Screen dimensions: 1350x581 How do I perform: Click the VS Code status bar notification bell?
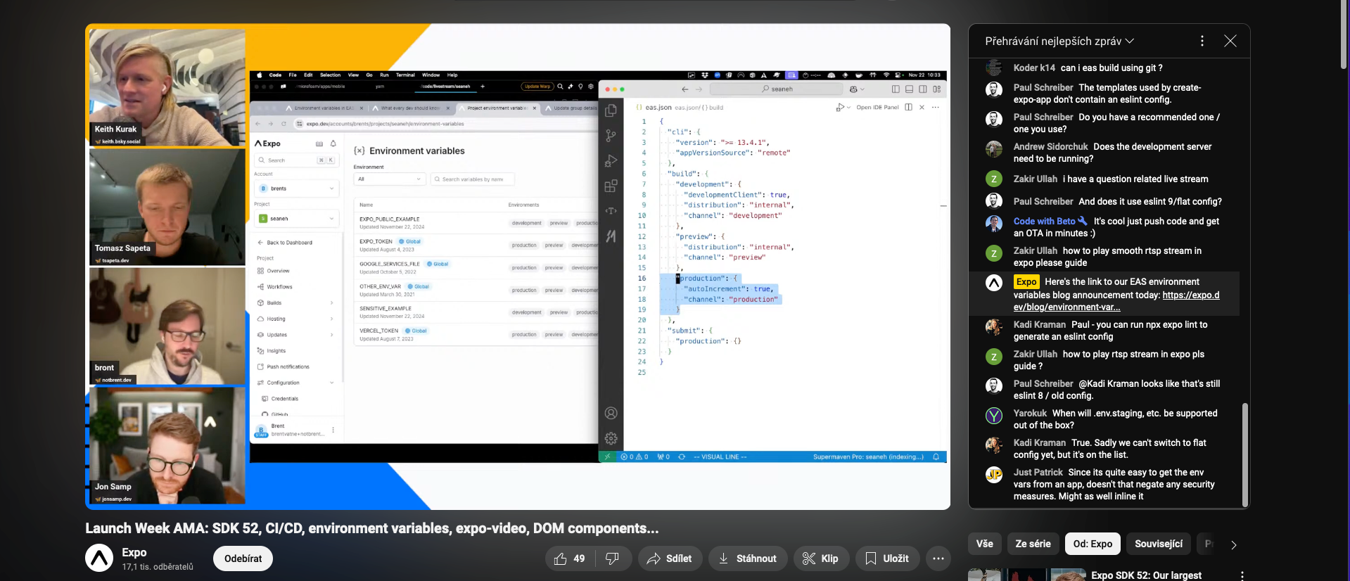click(x=936, y=456)
